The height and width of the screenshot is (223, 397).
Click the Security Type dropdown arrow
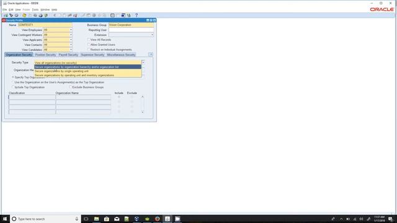(x=143, y=63)
